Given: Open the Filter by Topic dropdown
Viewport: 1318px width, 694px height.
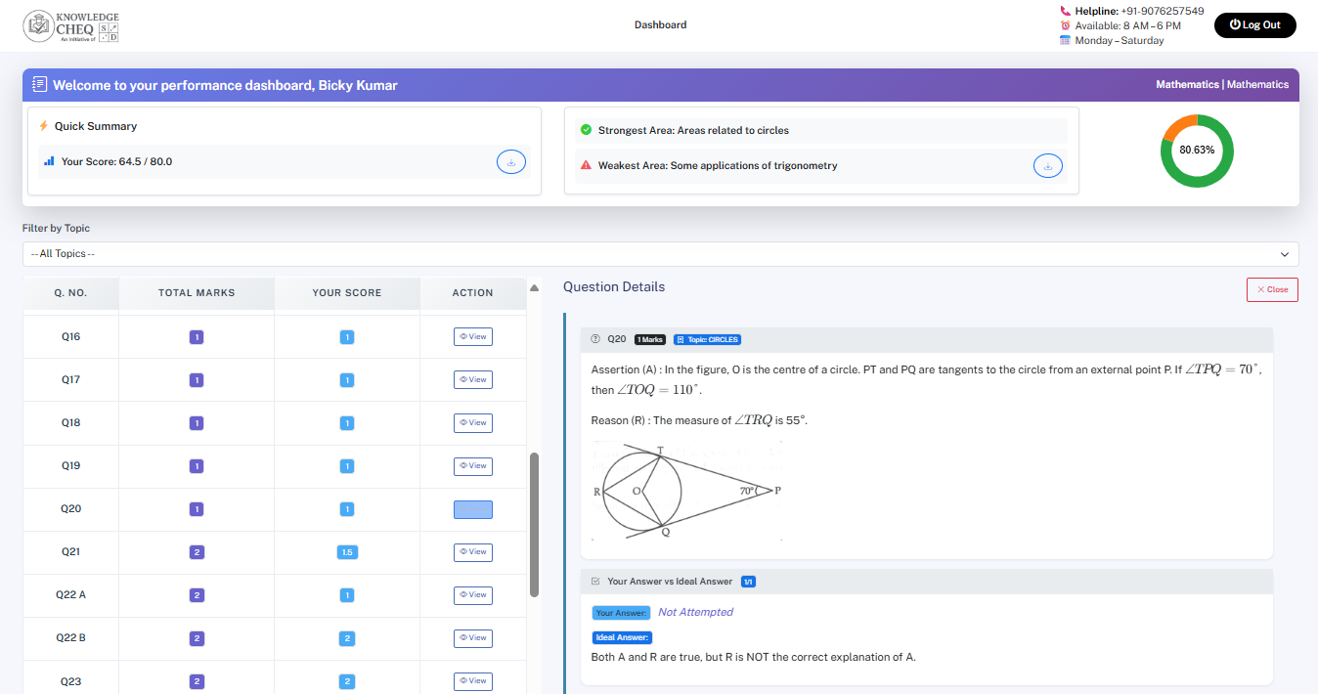Looking at the screenshot, I should click(660, 254).
